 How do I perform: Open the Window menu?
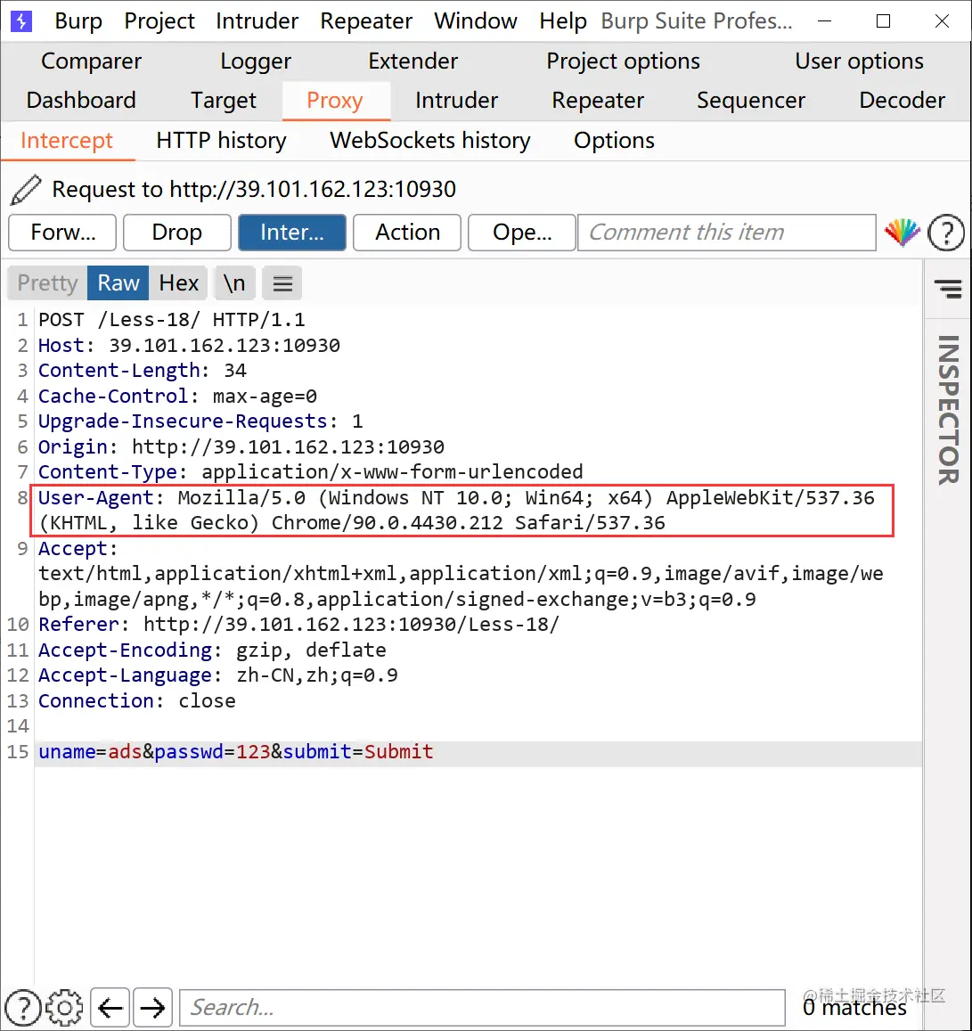coord(475,21)
